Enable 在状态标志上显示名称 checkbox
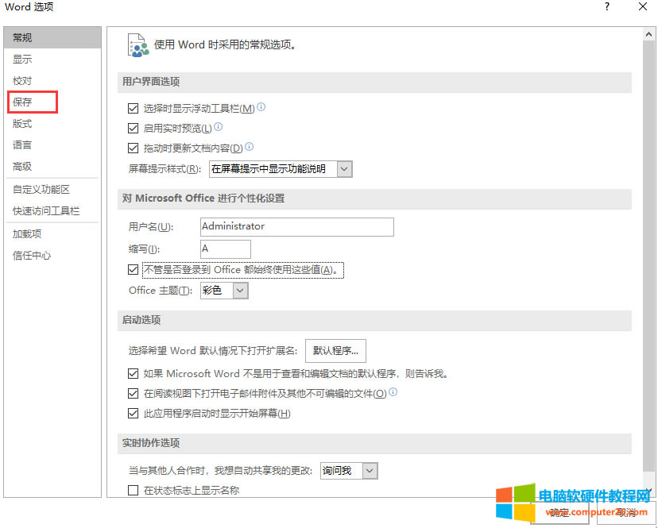658x528 pixels. point(134,491)
